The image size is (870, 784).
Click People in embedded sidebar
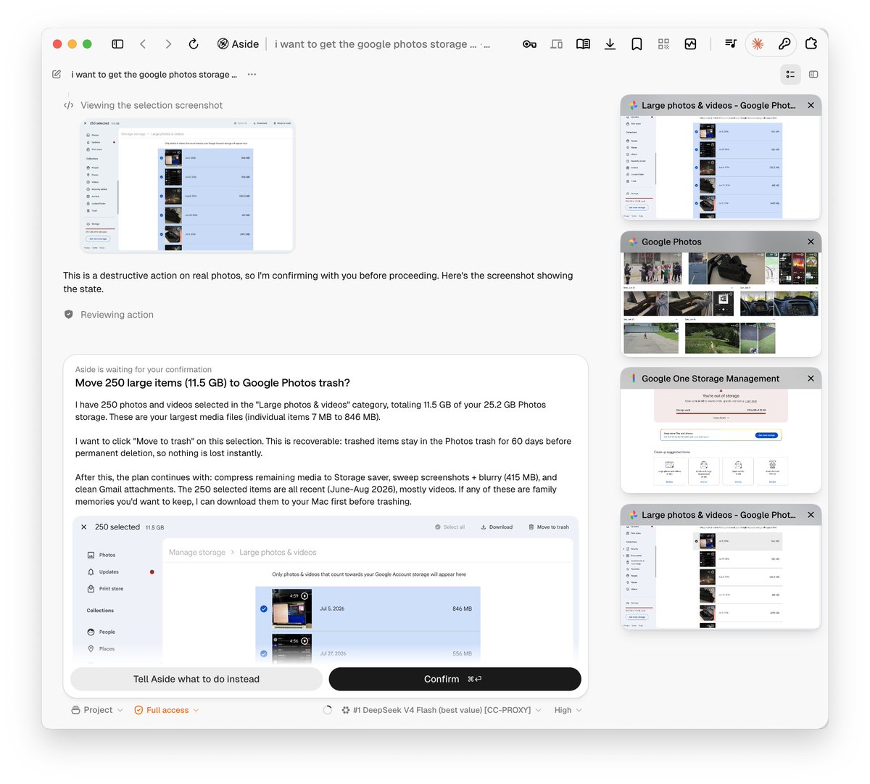101,632
